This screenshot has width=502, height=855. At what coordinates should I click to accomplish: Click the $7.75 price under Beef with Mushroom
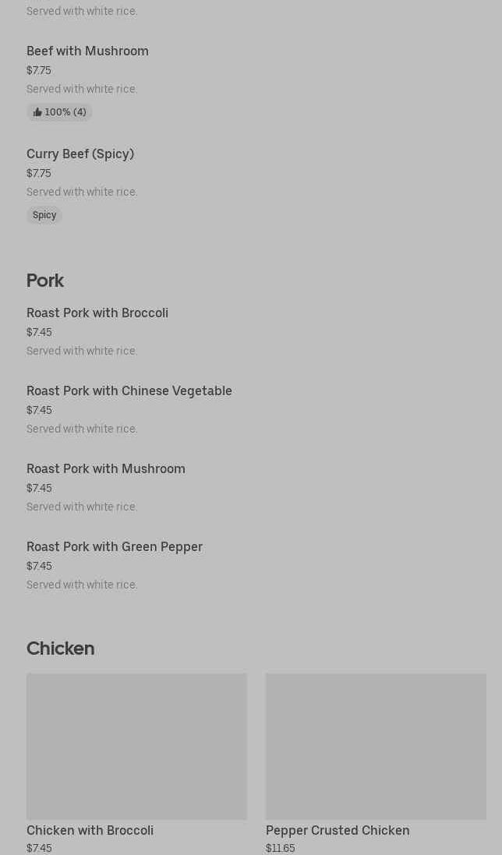pyautogui.click(x=39, y=71)
